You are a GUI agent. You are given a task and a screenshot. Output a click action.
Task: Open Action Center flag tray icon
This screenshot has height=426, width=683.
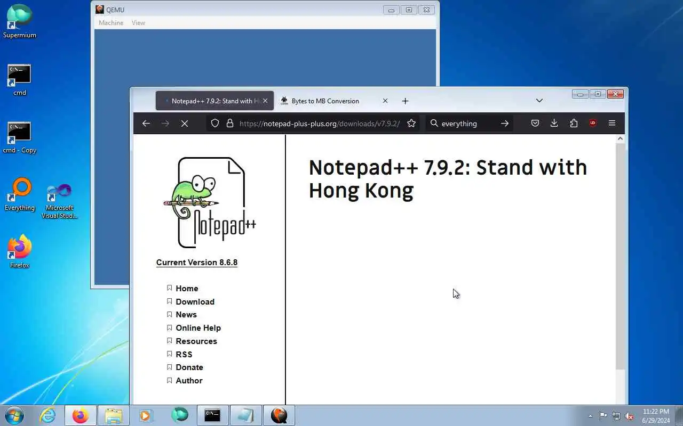(x=603, y=416)
